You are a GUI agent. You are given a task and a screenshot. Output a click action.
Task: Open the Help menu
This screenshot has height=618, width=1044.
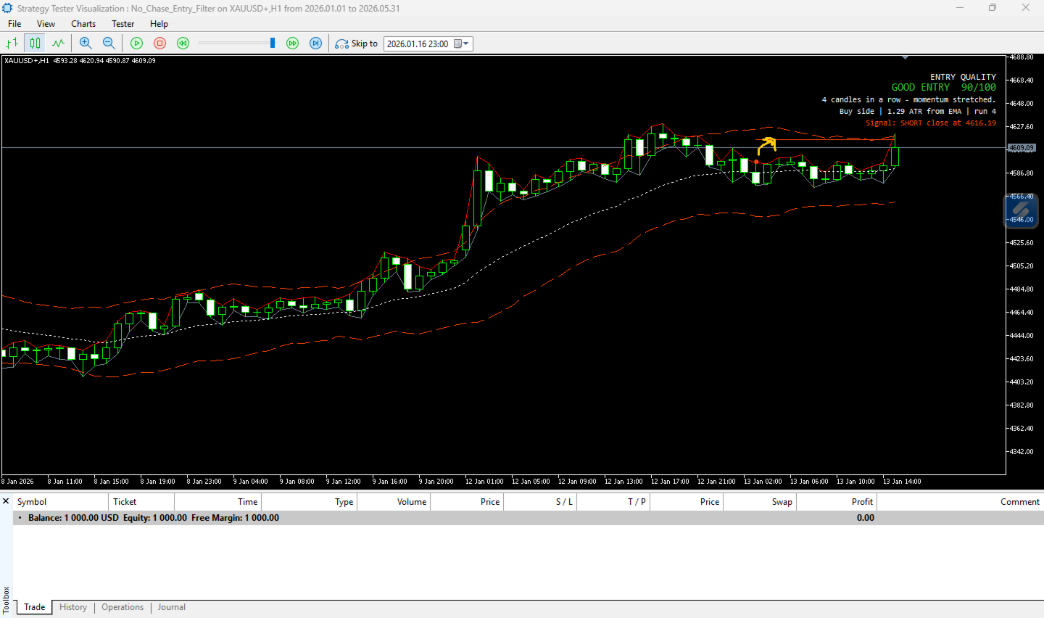click(x=159, y=24)
